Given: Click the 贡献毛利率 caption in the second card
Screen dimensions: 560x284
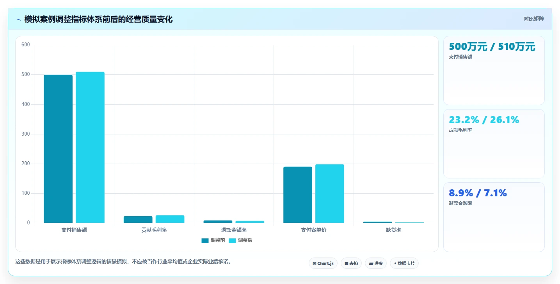Looking at the screenshot, I should coord(460,130).
